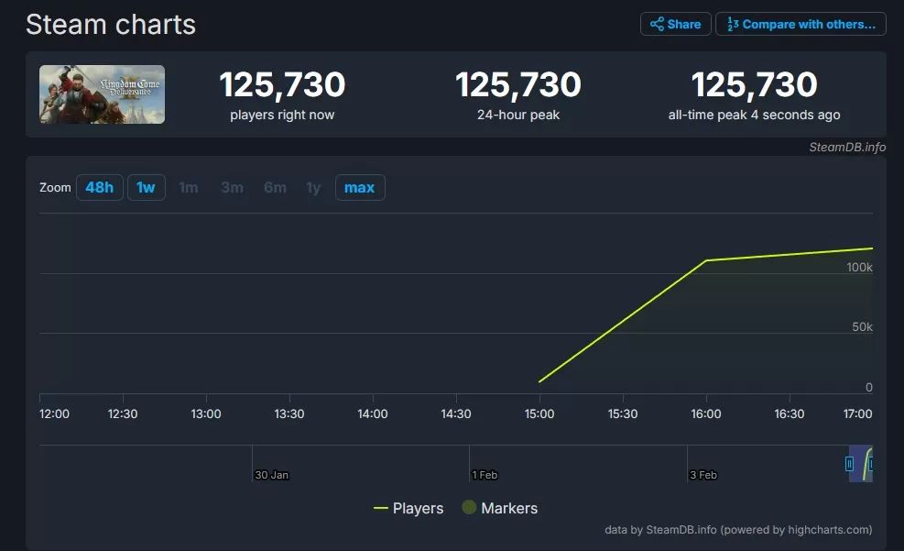Click the SteamDB.info credit text
Screen dimensions: 904x551
(x=847, y=147)
